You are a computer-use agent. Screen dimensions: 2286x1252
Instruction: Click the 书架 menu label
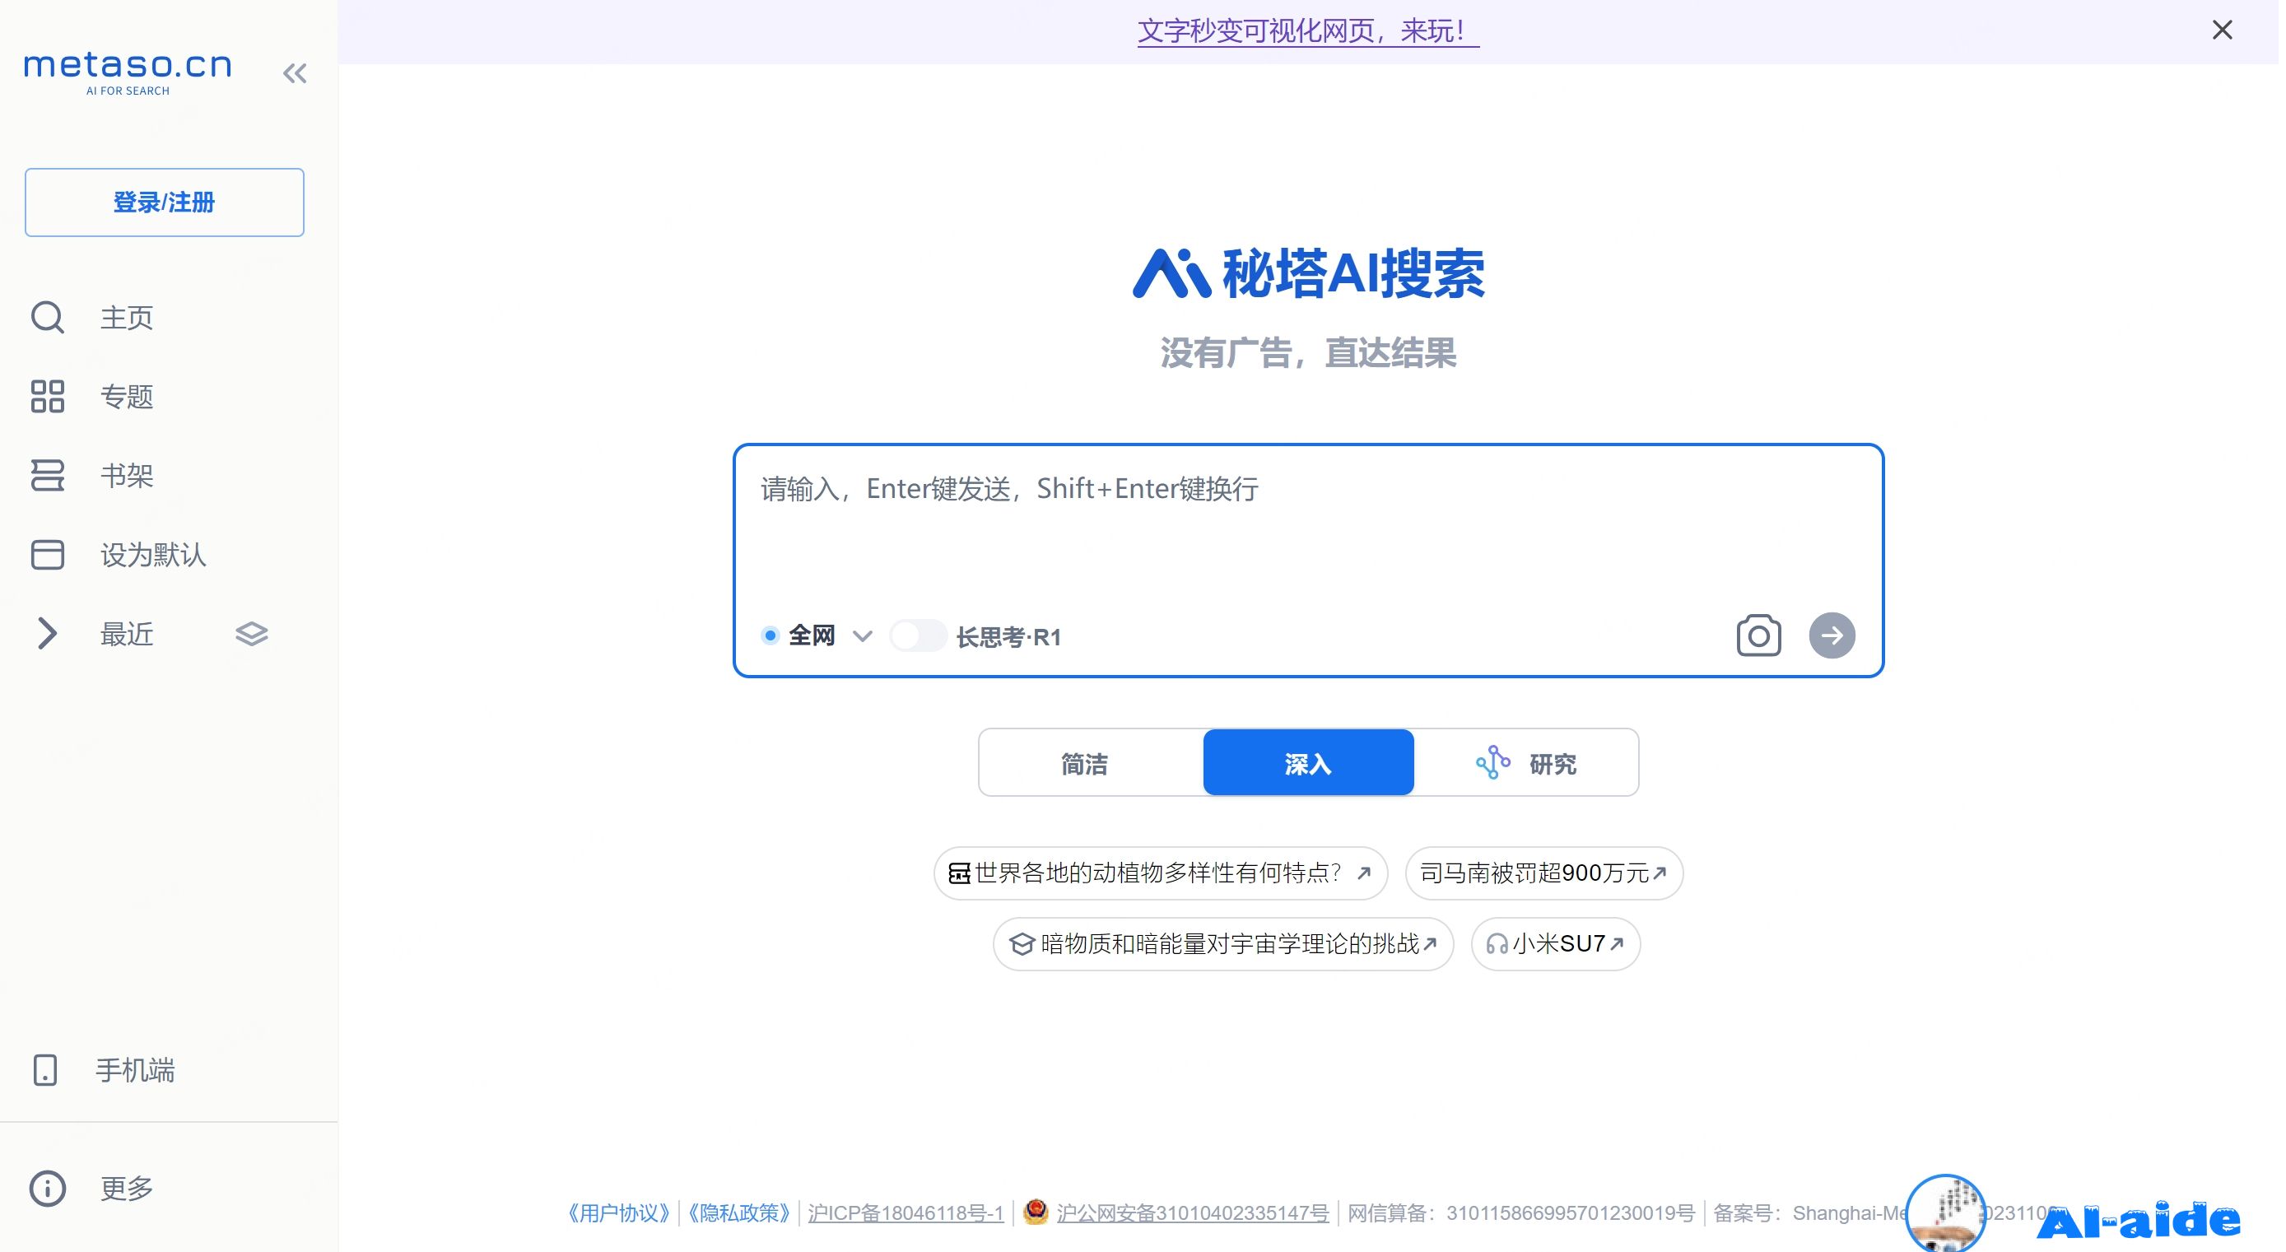pyautogui.click(x=127, y=476)
